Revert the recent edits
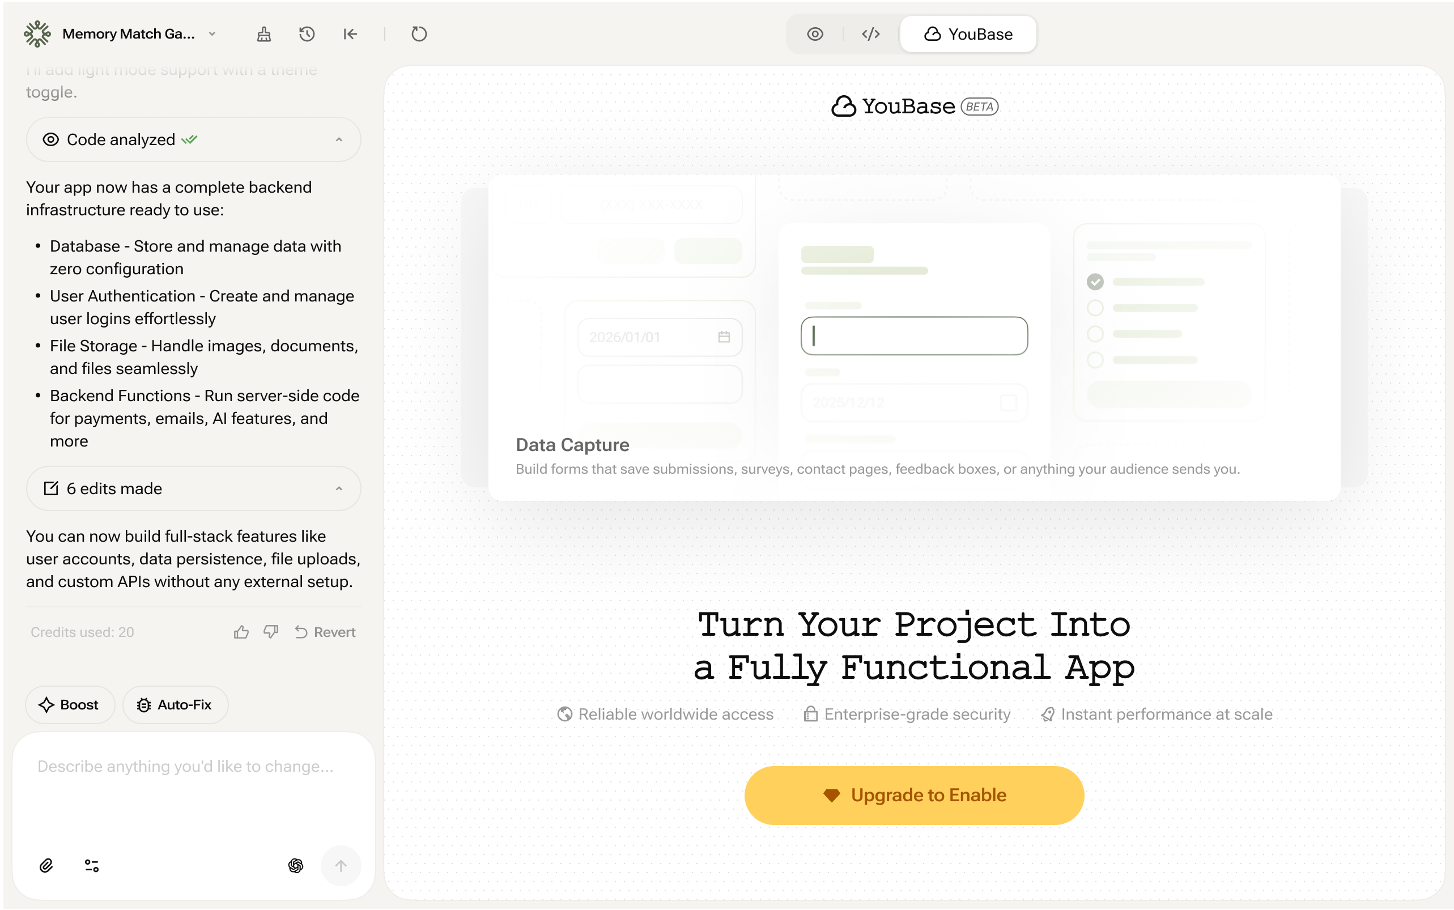This screenshot has width=1454, height=910. (325, 631)
